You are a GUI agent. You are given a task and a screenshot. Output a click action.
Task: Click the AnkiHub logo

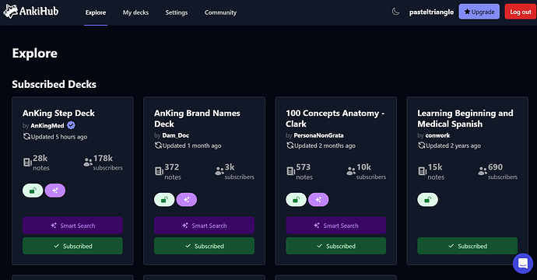[31, 12]
